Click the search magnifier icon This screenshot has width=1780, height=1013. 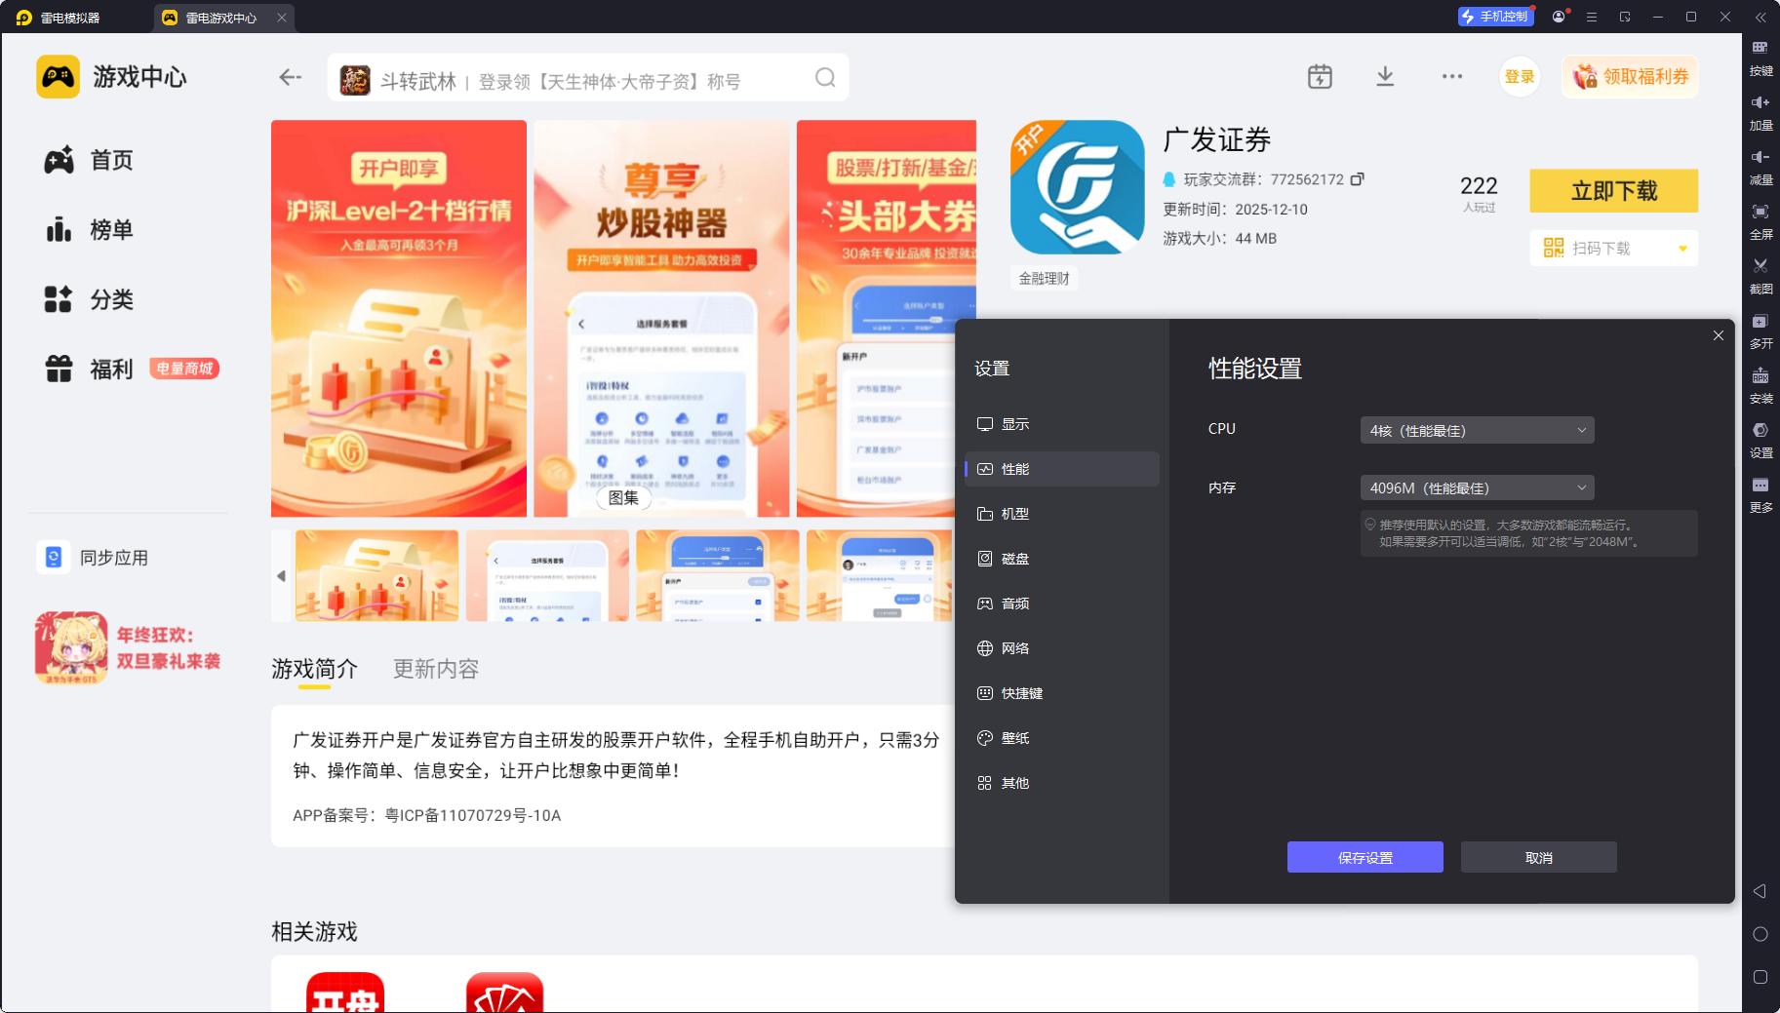825,78
